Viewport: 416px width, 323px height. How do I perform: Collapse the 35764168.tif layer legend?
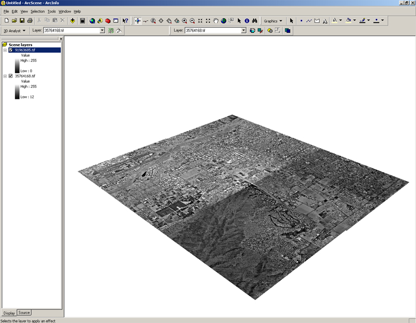(x=5, y=76)
